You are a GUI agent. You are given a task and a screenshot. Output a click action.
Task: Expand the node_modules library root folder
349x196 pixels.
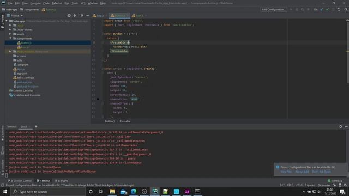[10, 51]
